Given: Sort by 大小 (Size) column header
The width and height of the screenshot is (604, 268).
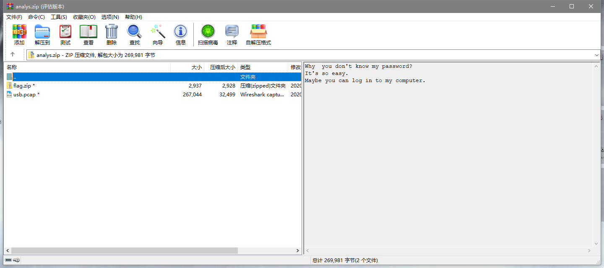Looking at the screenshot, I should (187, 67).
